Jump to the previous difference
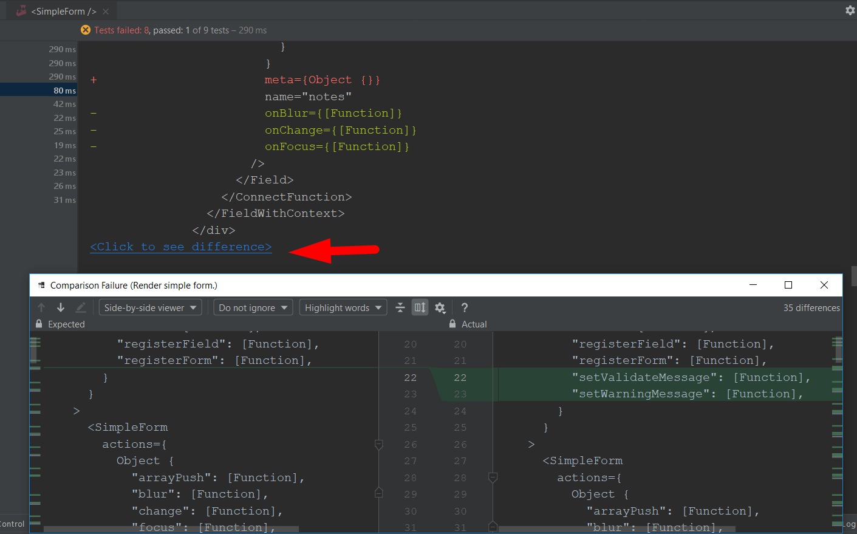Image resolution: width=857 pixels, height=534 pixels. [41, 307]
